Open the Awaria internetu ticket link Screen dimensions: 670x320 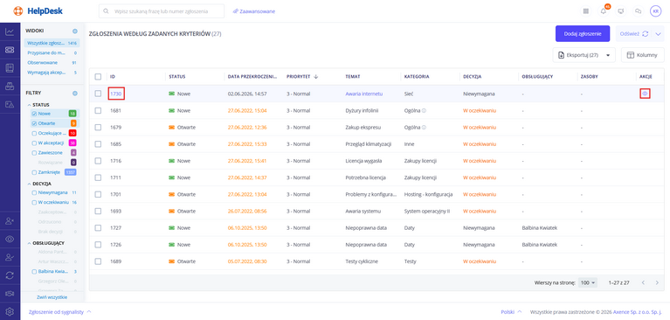click(364, 94)
